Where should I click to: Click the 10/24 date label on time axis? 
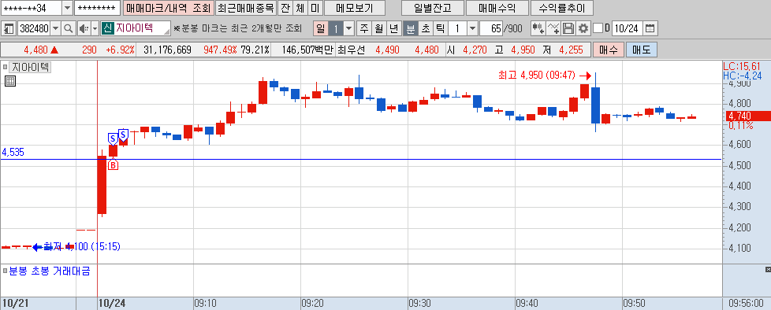click(112, 303)
